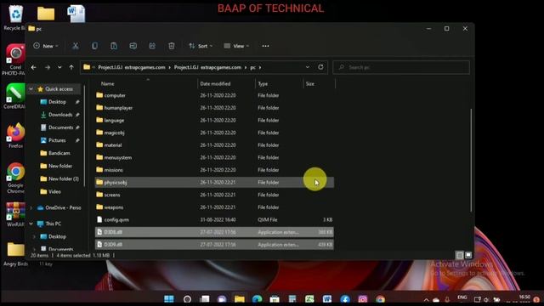
Task: Open Word from the taskbar
Action: click(x=327, y=298)
